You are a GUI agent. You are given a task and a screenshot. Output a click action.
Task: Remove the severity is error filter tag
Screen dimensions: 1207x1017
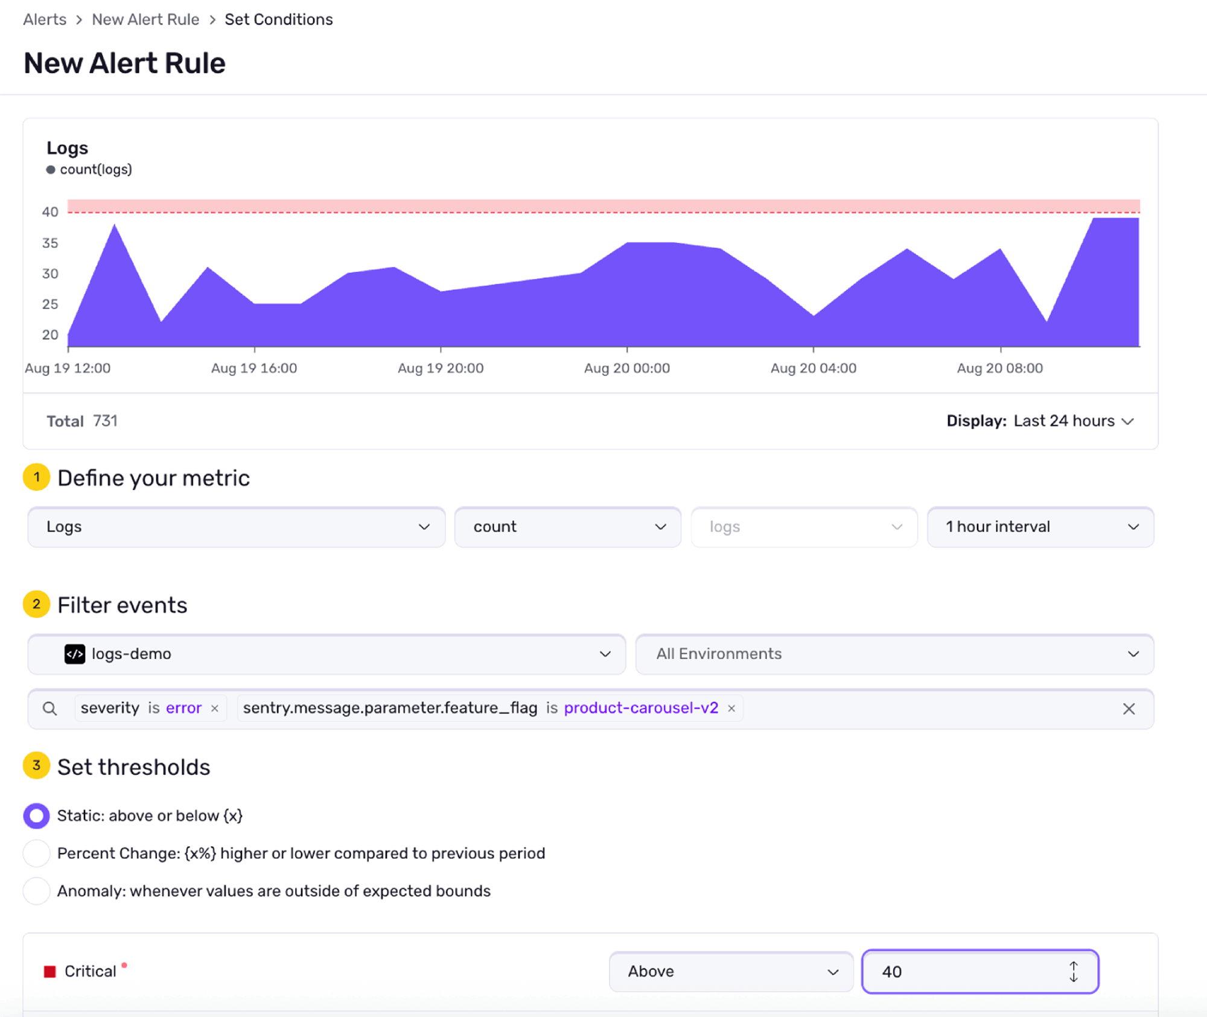click(x=215, y=708)
